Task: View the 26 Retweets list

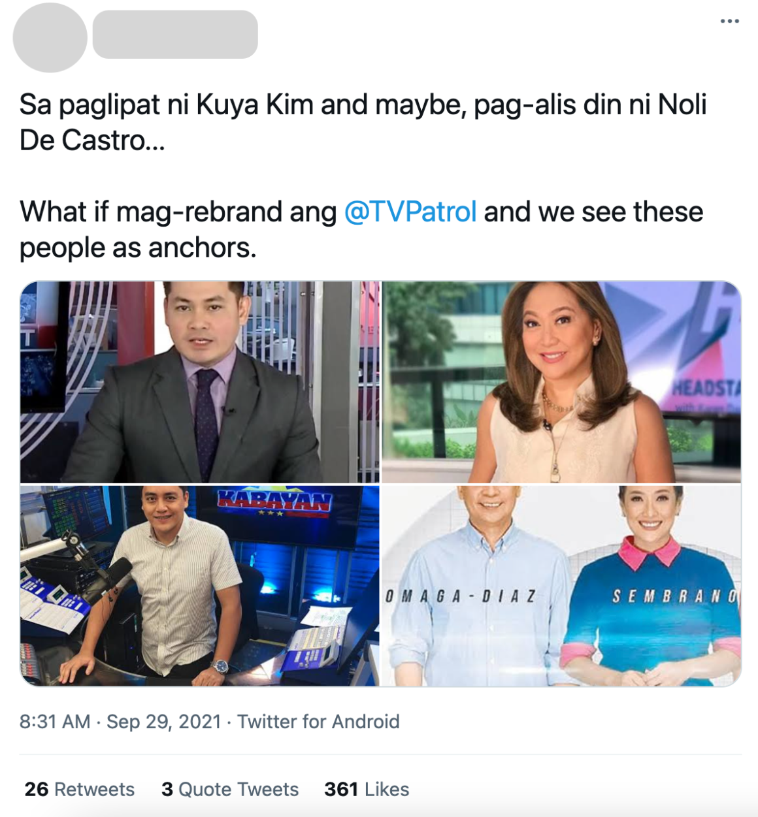Action: 80,790
